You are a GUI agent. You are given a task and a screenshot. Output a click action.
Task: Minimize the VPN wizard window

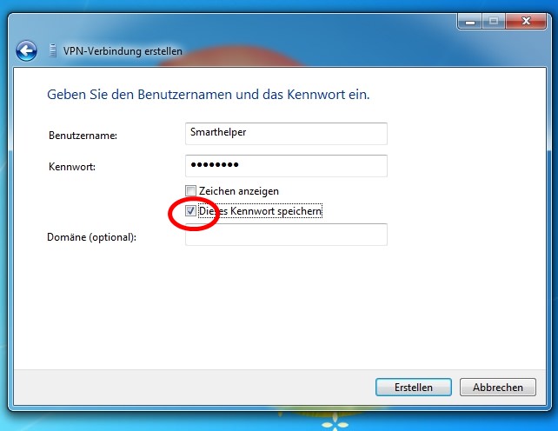pyautogui.click(x=469, y=22)
